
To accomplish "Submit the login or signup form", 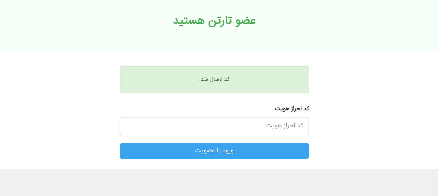I will [x=214, y=151].
